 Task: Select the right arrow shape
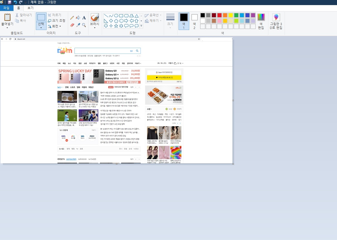126,21
